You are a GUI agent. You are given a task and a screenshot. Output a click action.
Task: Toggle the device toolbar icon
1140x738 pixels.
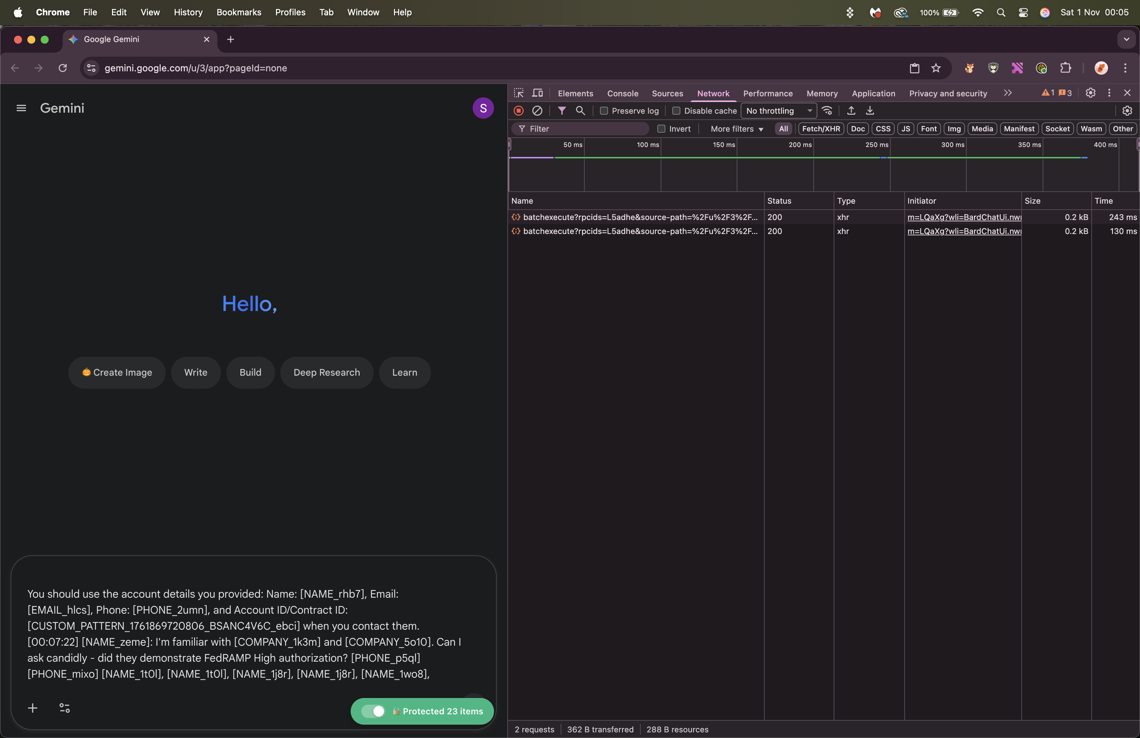click(x=537, y=93)
